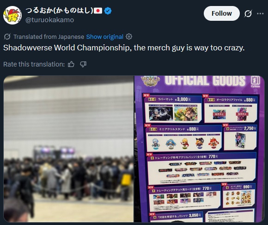Image resolution: width=268 pixels, height=225 pixels.
Task: Open the @turuokakamo handle
Action: [x=49, y=20]
